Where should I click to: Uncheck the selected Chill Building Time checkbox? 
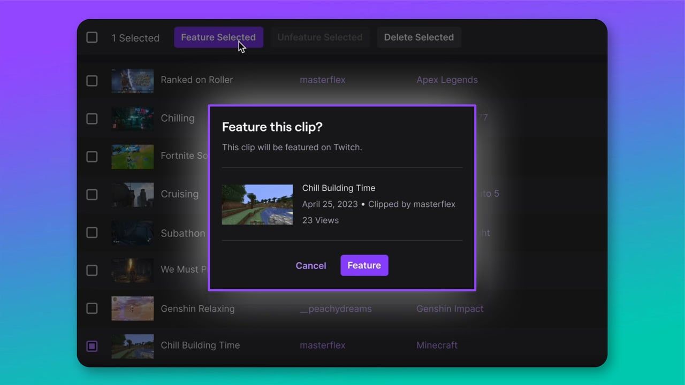tap(92, 346)
